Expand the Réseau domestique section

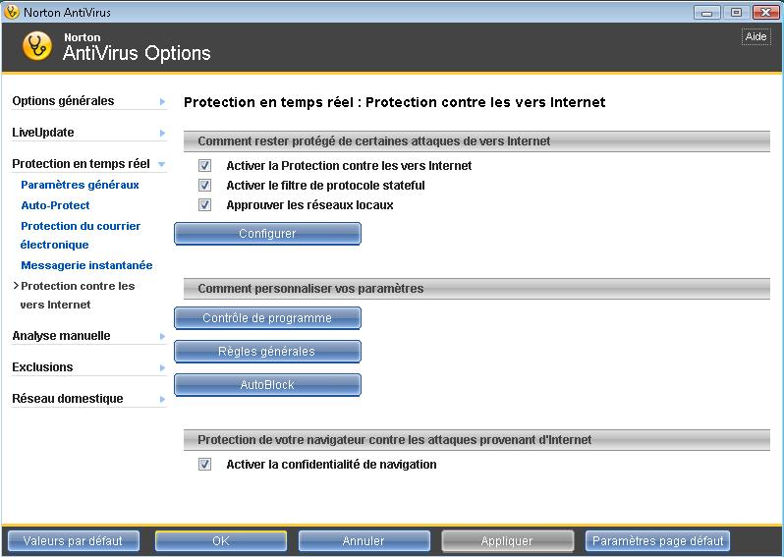coord(162,399)
